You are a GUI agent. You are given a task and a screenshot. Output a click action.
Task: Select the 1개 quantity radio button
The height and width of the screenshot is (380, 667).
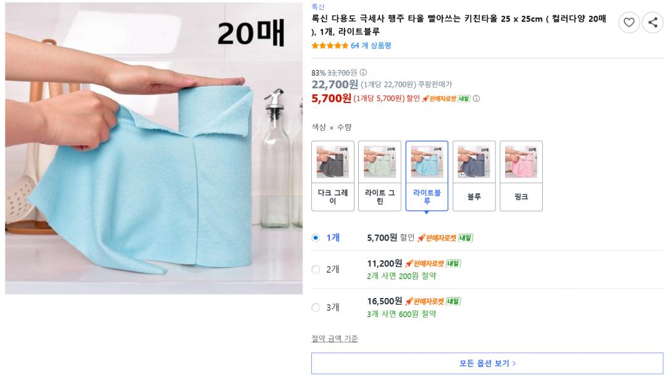point(316,238)
